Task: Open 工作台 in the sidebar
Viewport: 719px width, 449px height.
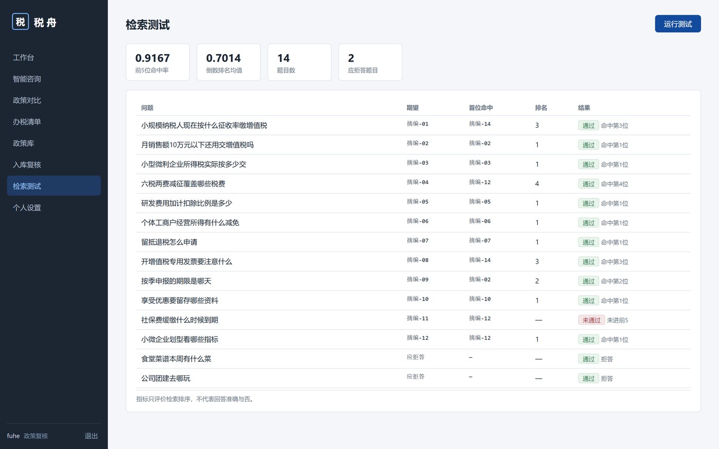Action: pos(54,57)
